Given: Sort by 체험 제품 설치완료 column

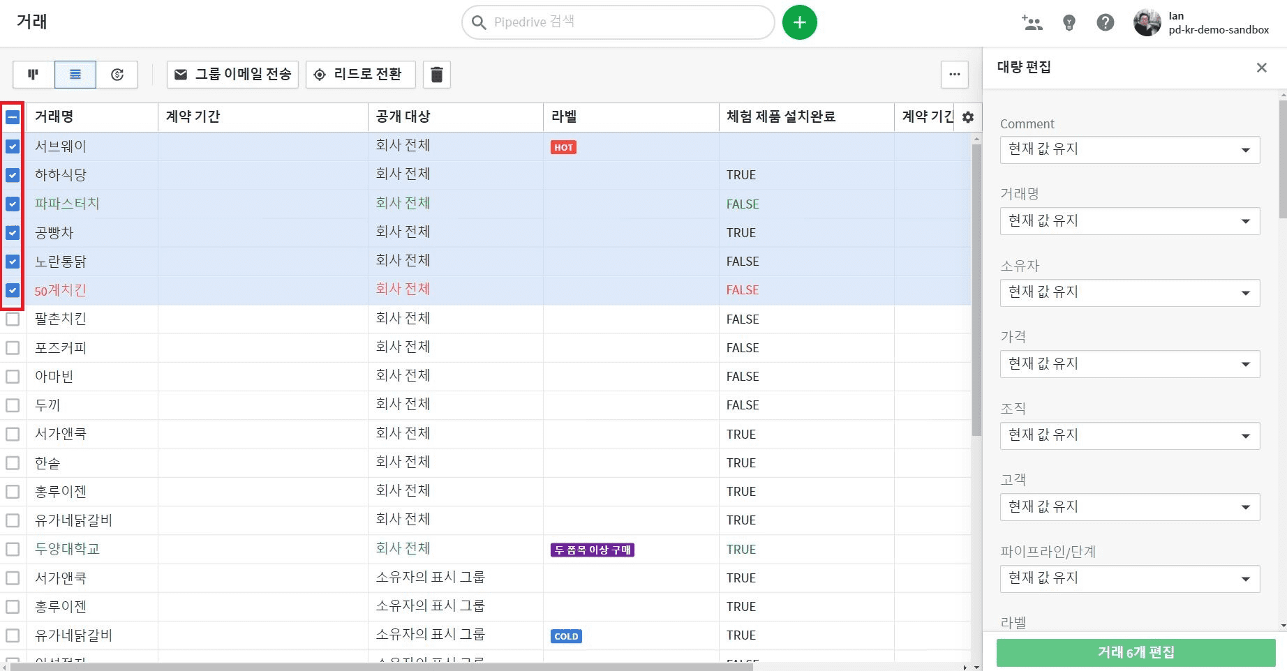Looking at the screenshot, I should pos(806,117).
